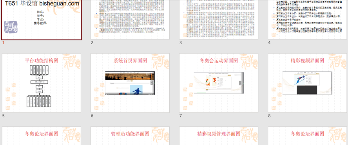Screen dimensions: 348x145
Task: Select the slide 4 thumbnail
Action: [x=307, y=20]
